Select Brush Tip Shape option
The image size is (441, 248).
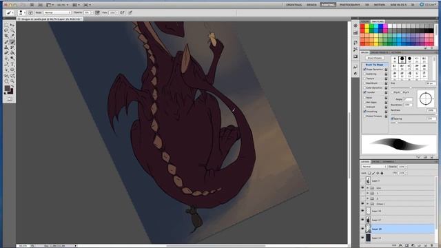(374, 65)
